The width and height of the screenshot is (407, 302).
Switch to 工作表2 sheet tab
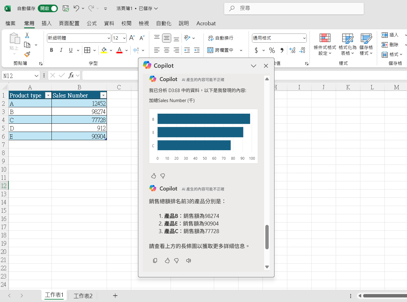(x=83, y=296)
